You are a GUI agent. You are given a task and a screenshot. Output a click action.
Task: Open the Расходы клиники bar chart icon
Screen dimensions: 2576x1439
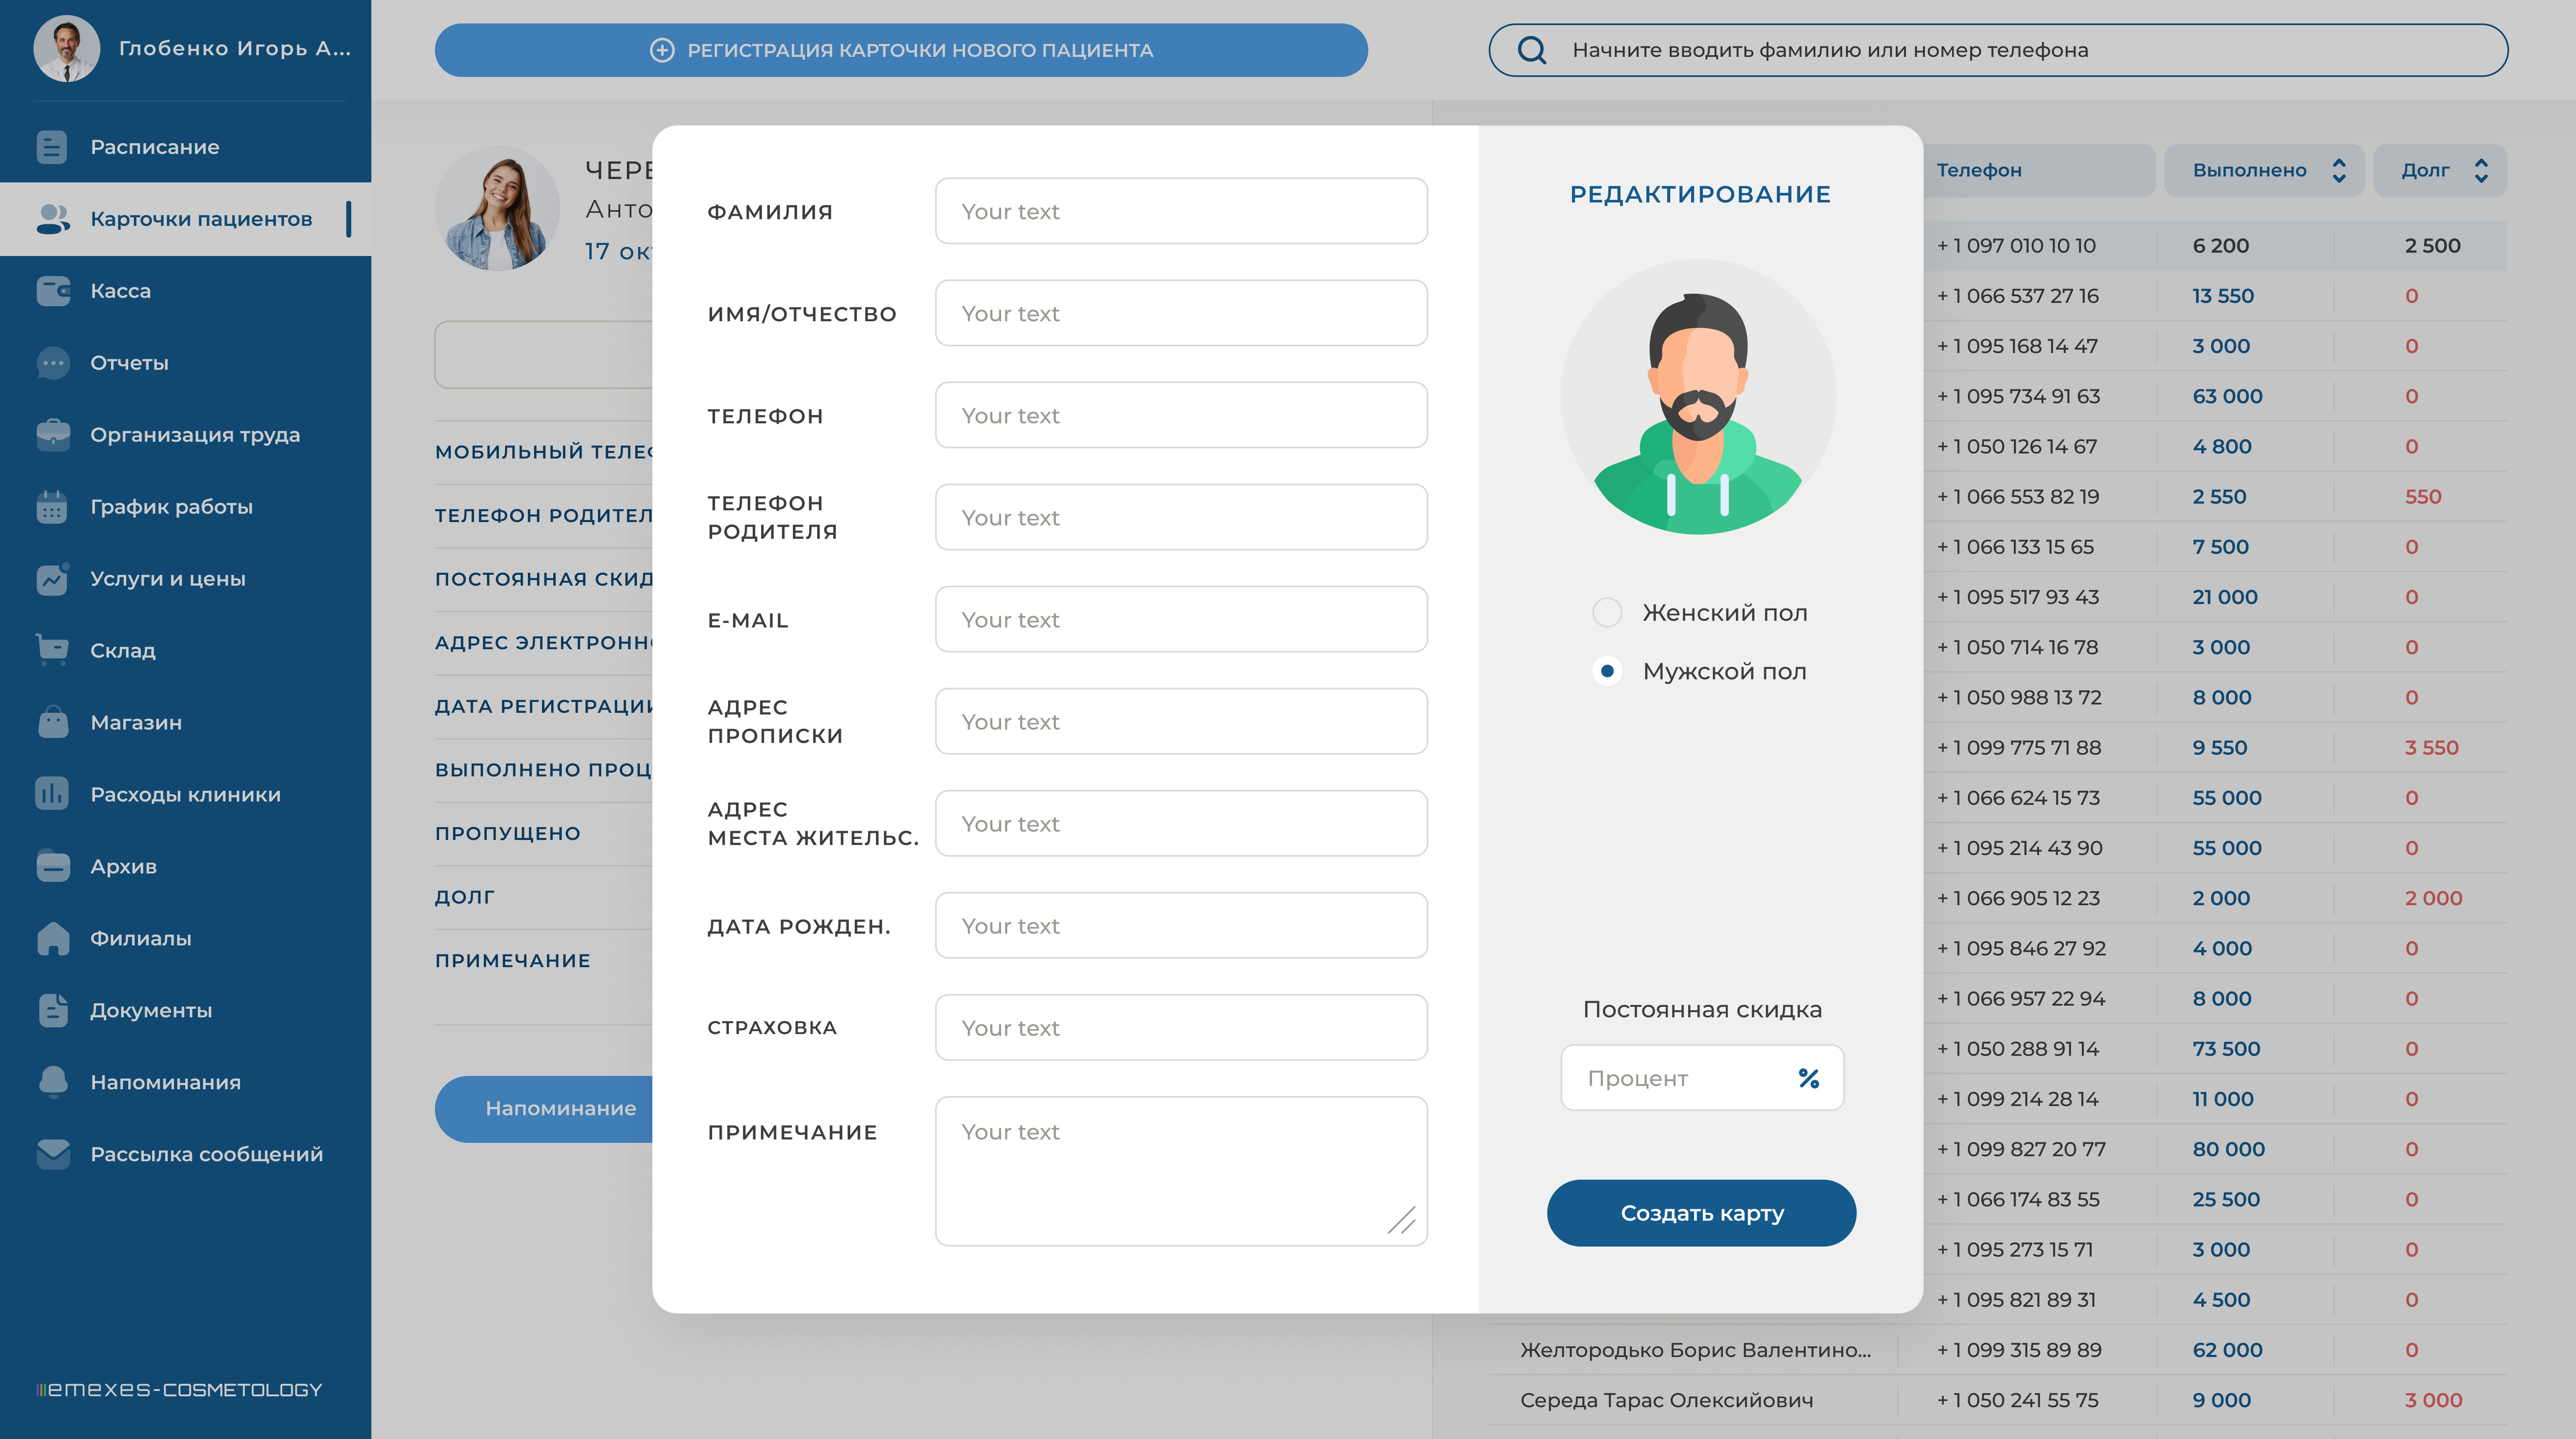[x=52, y=794]
